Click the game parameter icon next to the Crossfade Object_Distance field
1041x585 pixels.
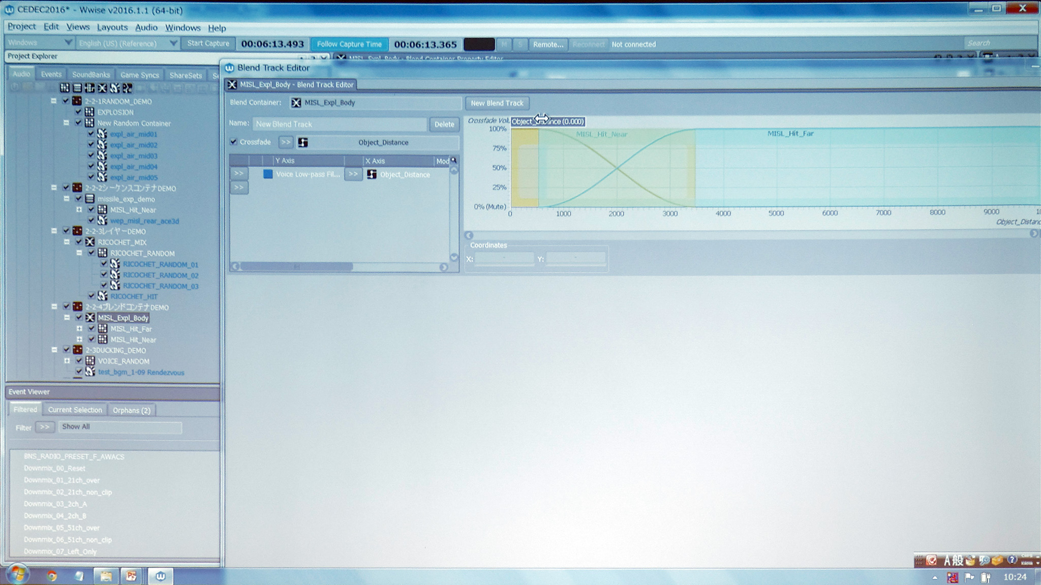pos(303,142)
